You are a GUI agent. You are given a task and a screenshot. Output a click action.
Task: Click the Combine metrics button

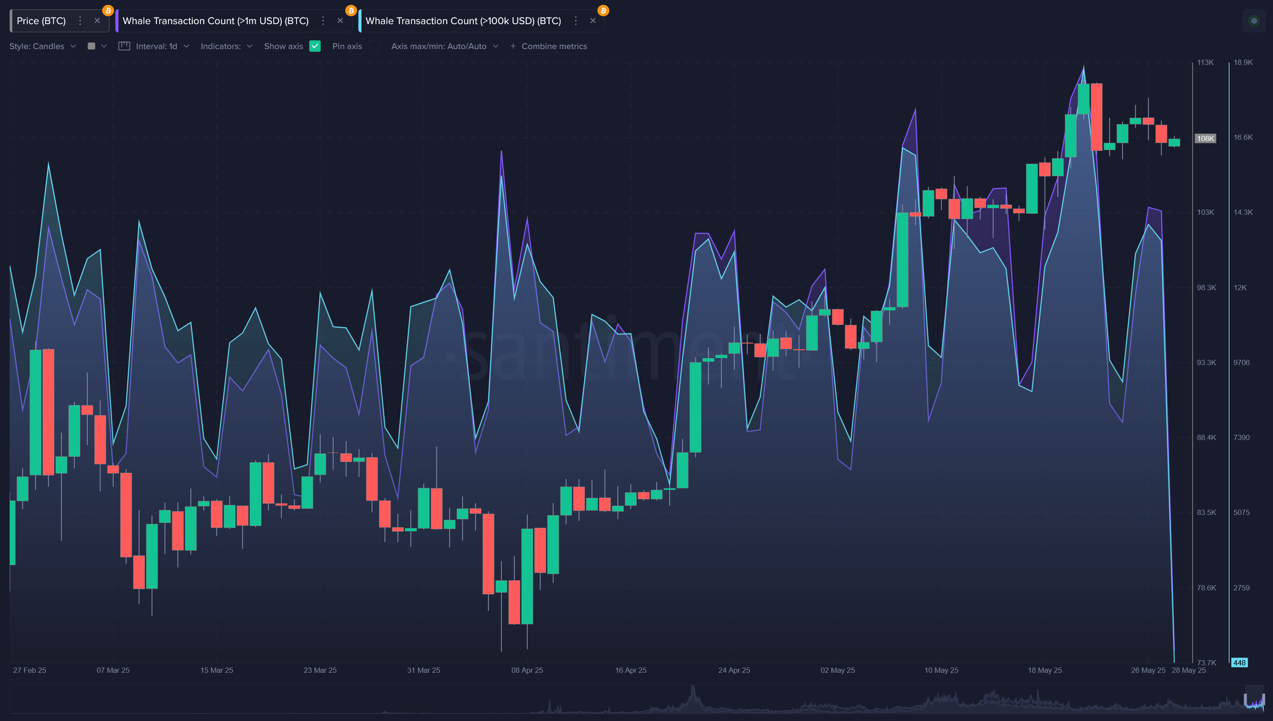click(x=554, y=46)
